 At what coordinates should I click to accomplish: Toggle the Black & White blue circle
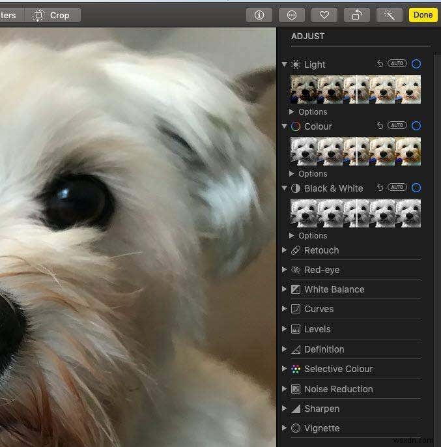pos(416,188)
